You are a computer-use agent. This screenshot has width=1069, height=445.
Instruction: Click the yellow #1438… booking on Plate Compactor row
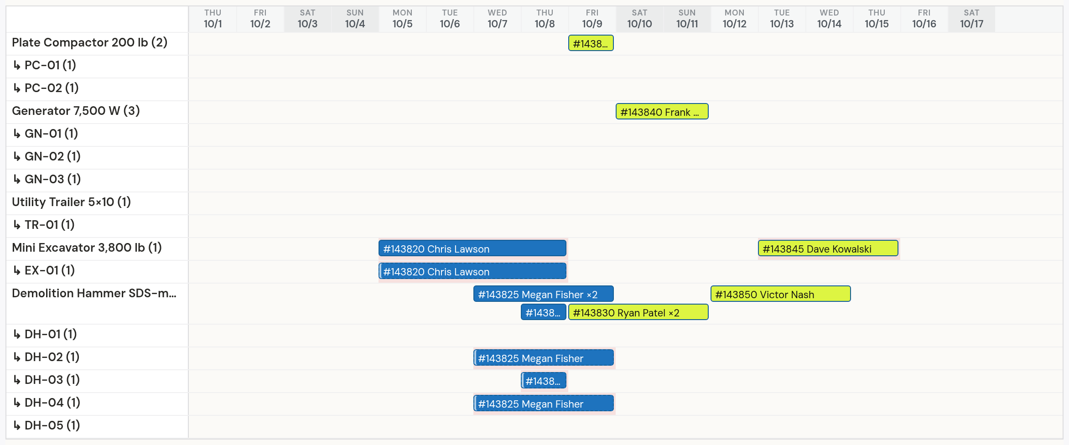pyautogui.click(x=591, y=43)
